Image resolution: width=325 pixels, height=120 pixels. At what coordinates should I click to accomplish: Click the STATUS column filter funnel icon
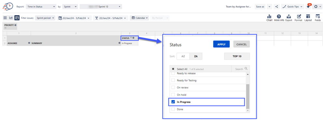pos(131,38)
